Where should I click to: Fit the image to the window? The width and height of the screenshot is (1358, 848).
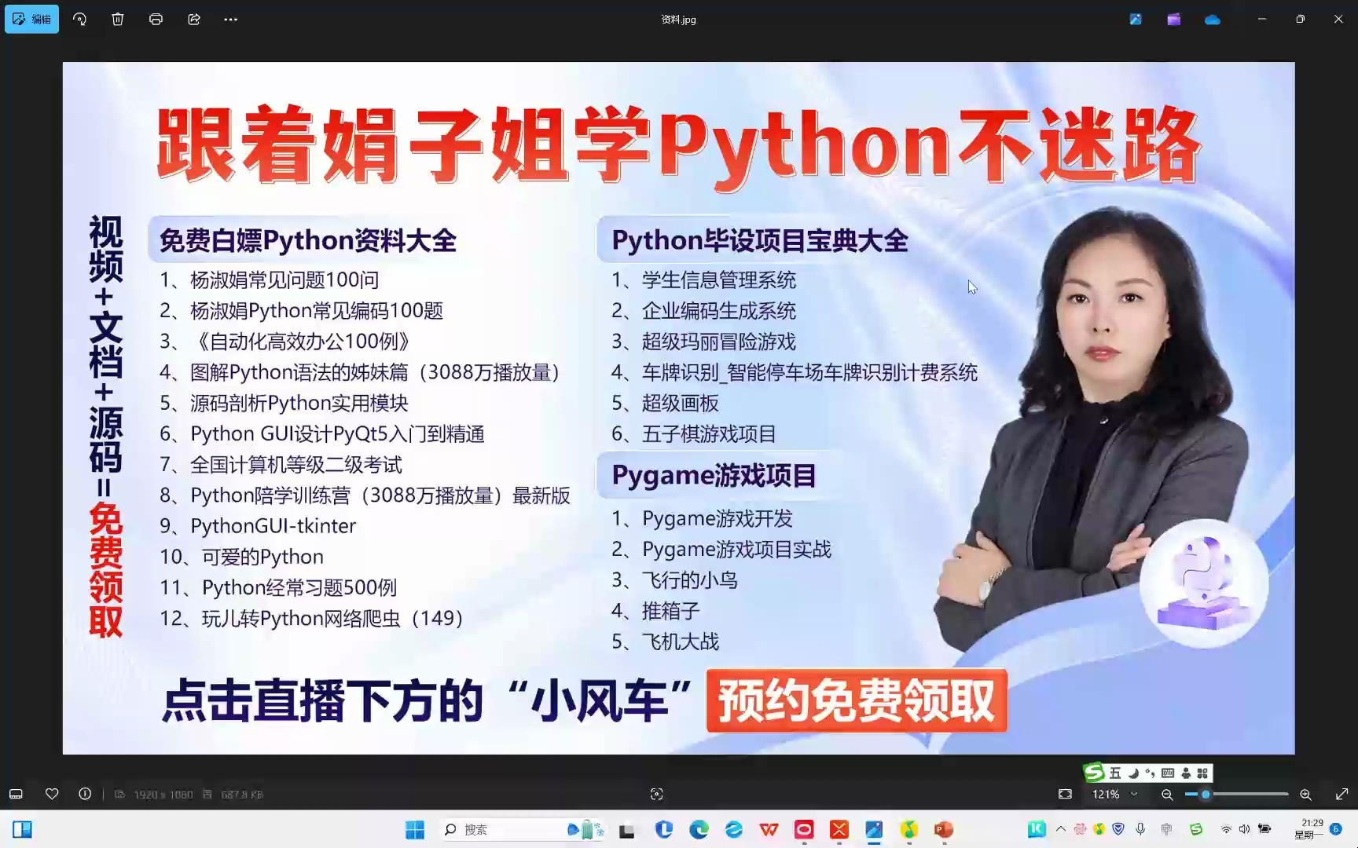pyautogui.click(x=1065, y=794)
